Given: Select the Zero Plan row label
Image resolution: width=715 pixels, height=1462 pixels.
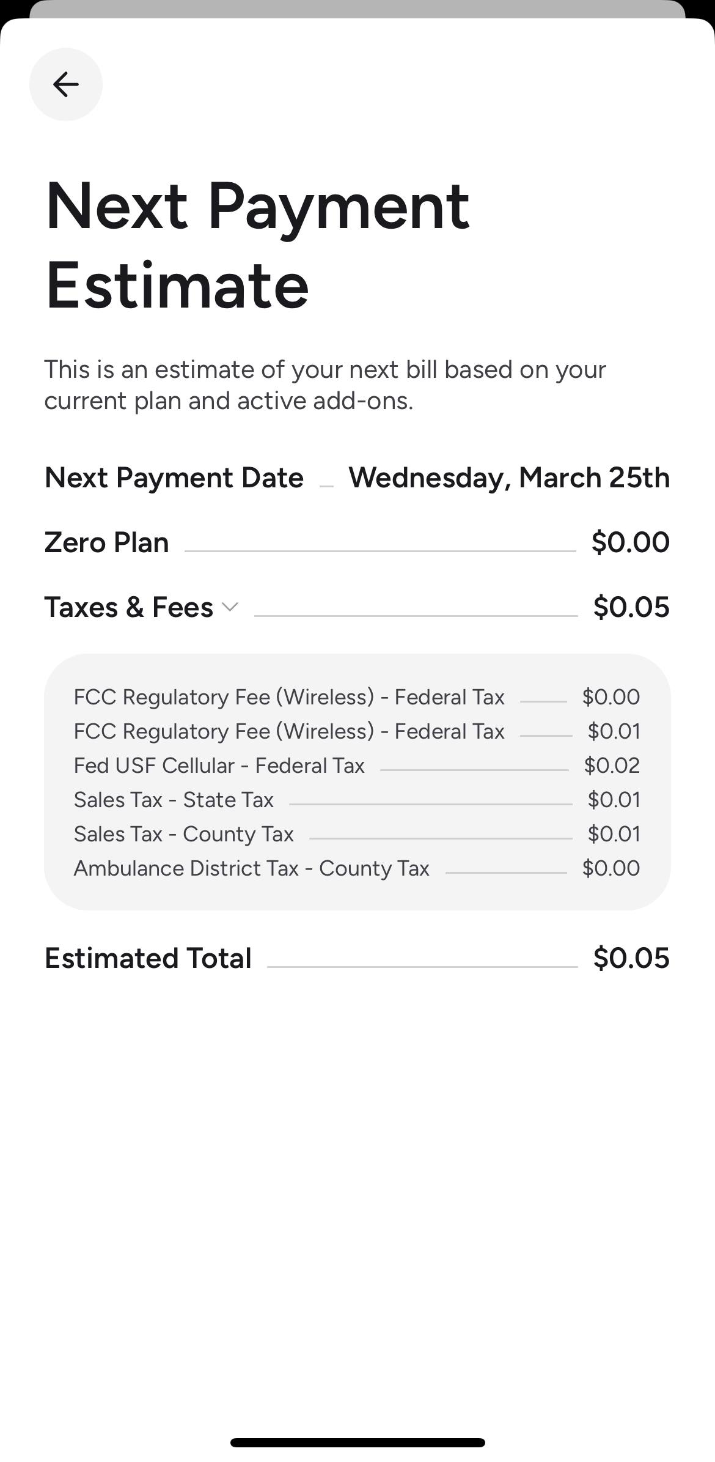Looking at the screenshot, I should 106,542.
